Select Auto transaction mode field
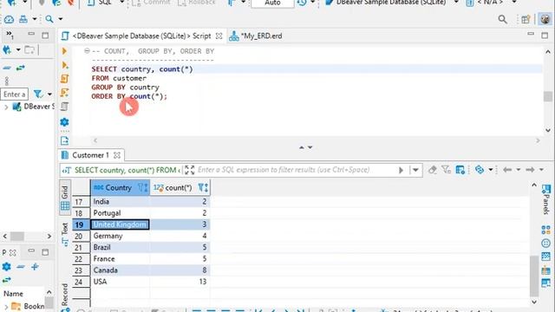This screenshot has height=312, width=555. point(272,3)
